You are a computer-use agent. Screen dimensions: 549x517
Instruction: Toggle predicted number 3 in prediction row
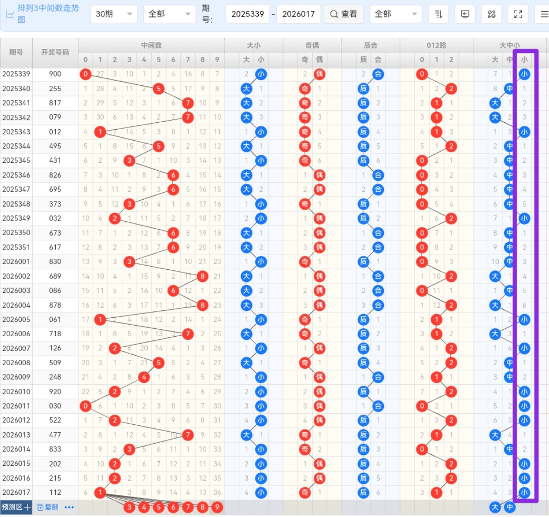point(129,507)
